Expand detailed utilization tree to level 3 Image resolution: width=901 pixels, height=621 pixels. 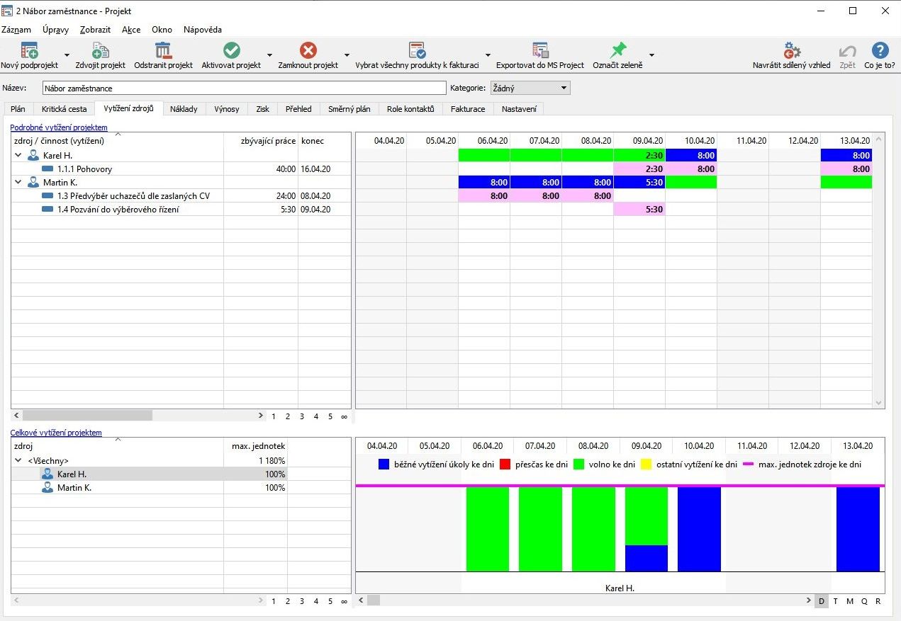point(302,416)
